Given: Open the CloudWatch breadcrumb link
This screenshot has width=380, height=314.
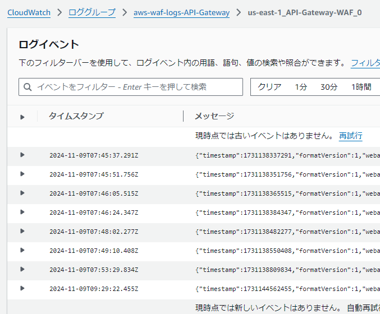Looking at the screenshot, I should [x=29, y=12].
